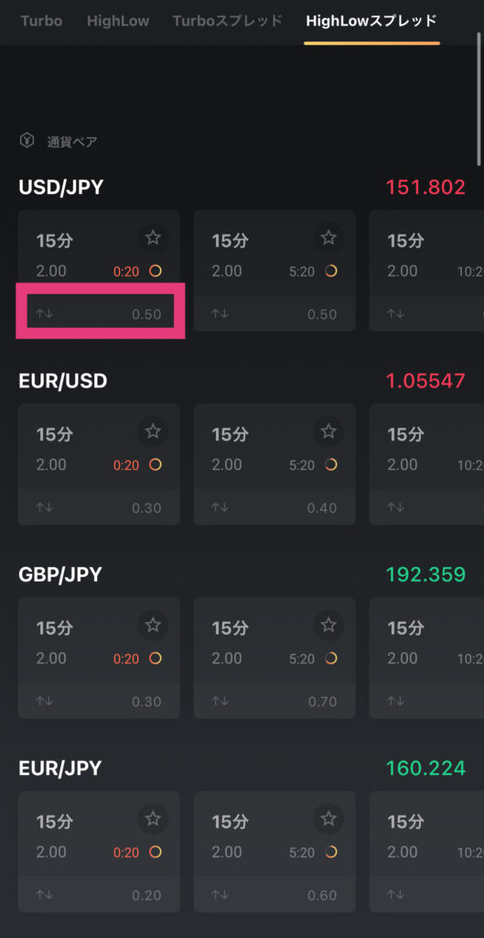The height and width of the screenshot is (938, 484).
Task: Click the up-down arrows on EUR/USD 0.40 card
Action: click(x=220, y=507)
